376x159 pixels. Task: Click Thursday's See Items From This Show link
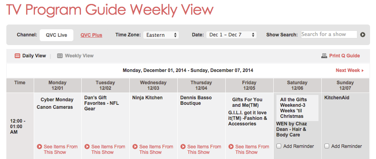tap(204, 149)
